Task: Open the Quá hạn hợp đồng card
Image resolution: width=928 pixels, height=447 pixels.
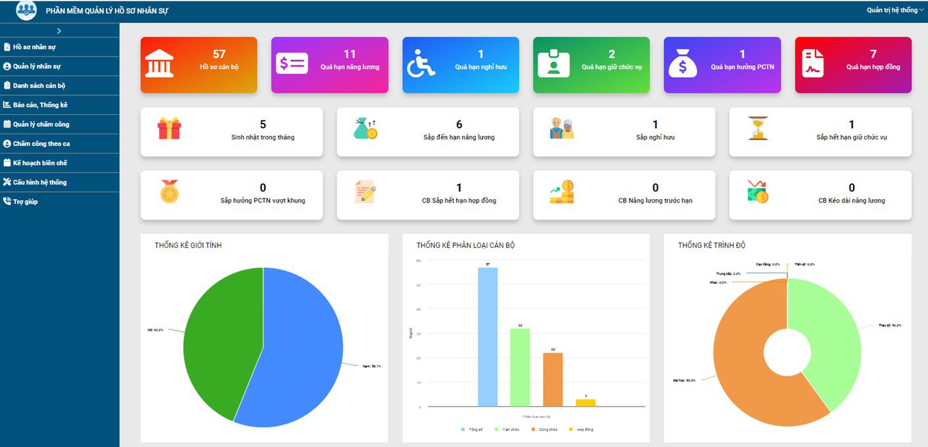Action: click(x=852, y=64)
